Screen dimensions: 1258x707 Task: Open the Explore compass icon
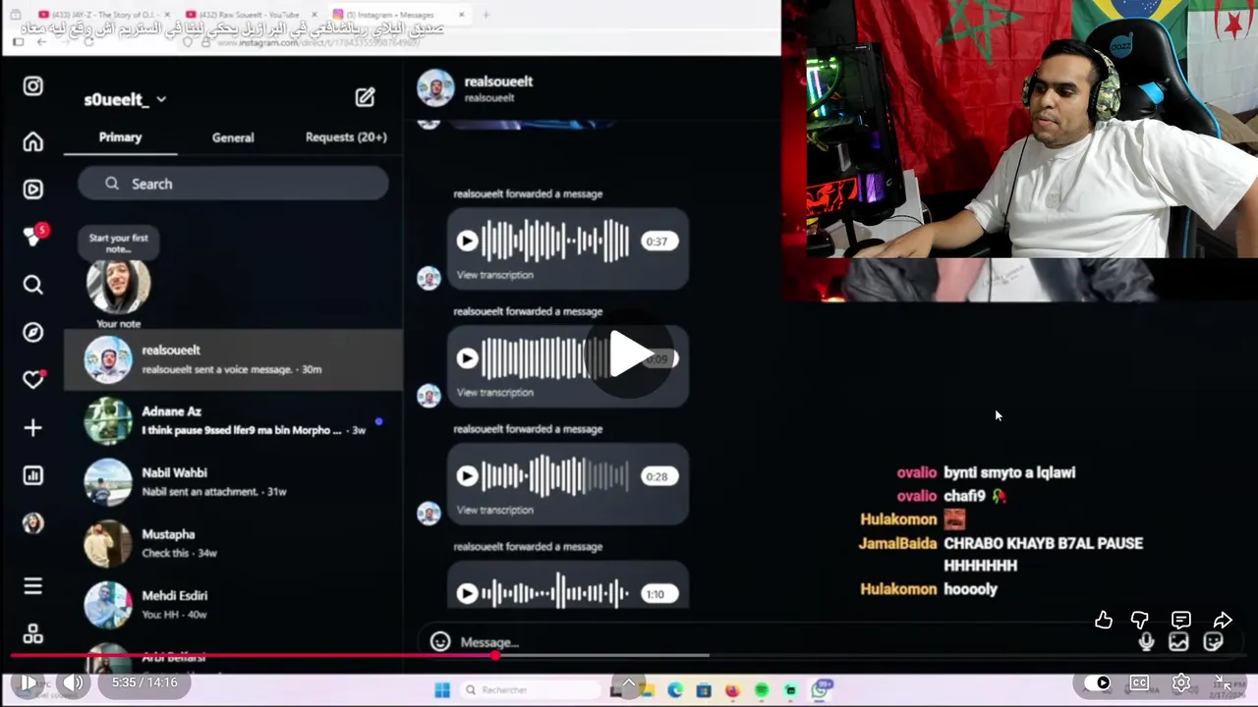tap(32, 332)
